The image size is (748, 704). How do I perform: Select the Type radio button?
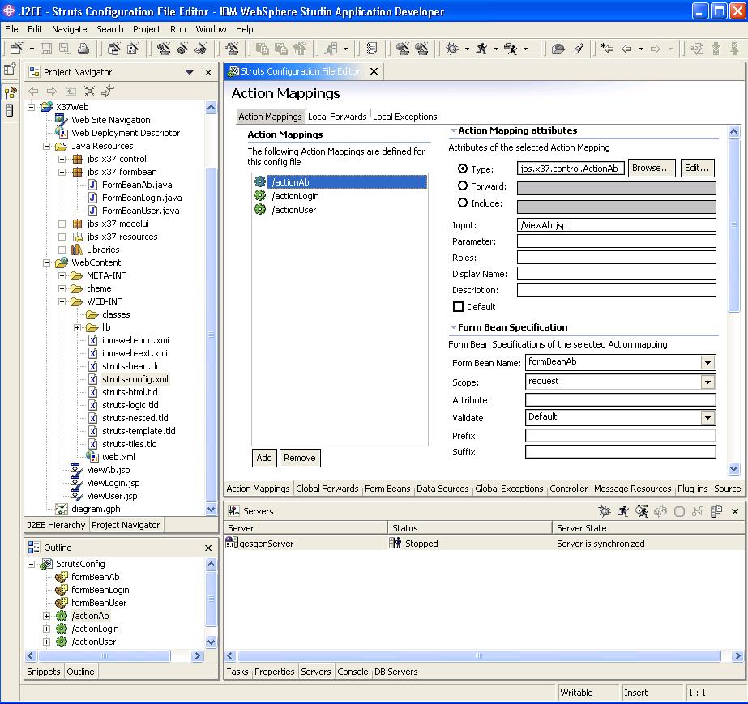coord(462,169)
